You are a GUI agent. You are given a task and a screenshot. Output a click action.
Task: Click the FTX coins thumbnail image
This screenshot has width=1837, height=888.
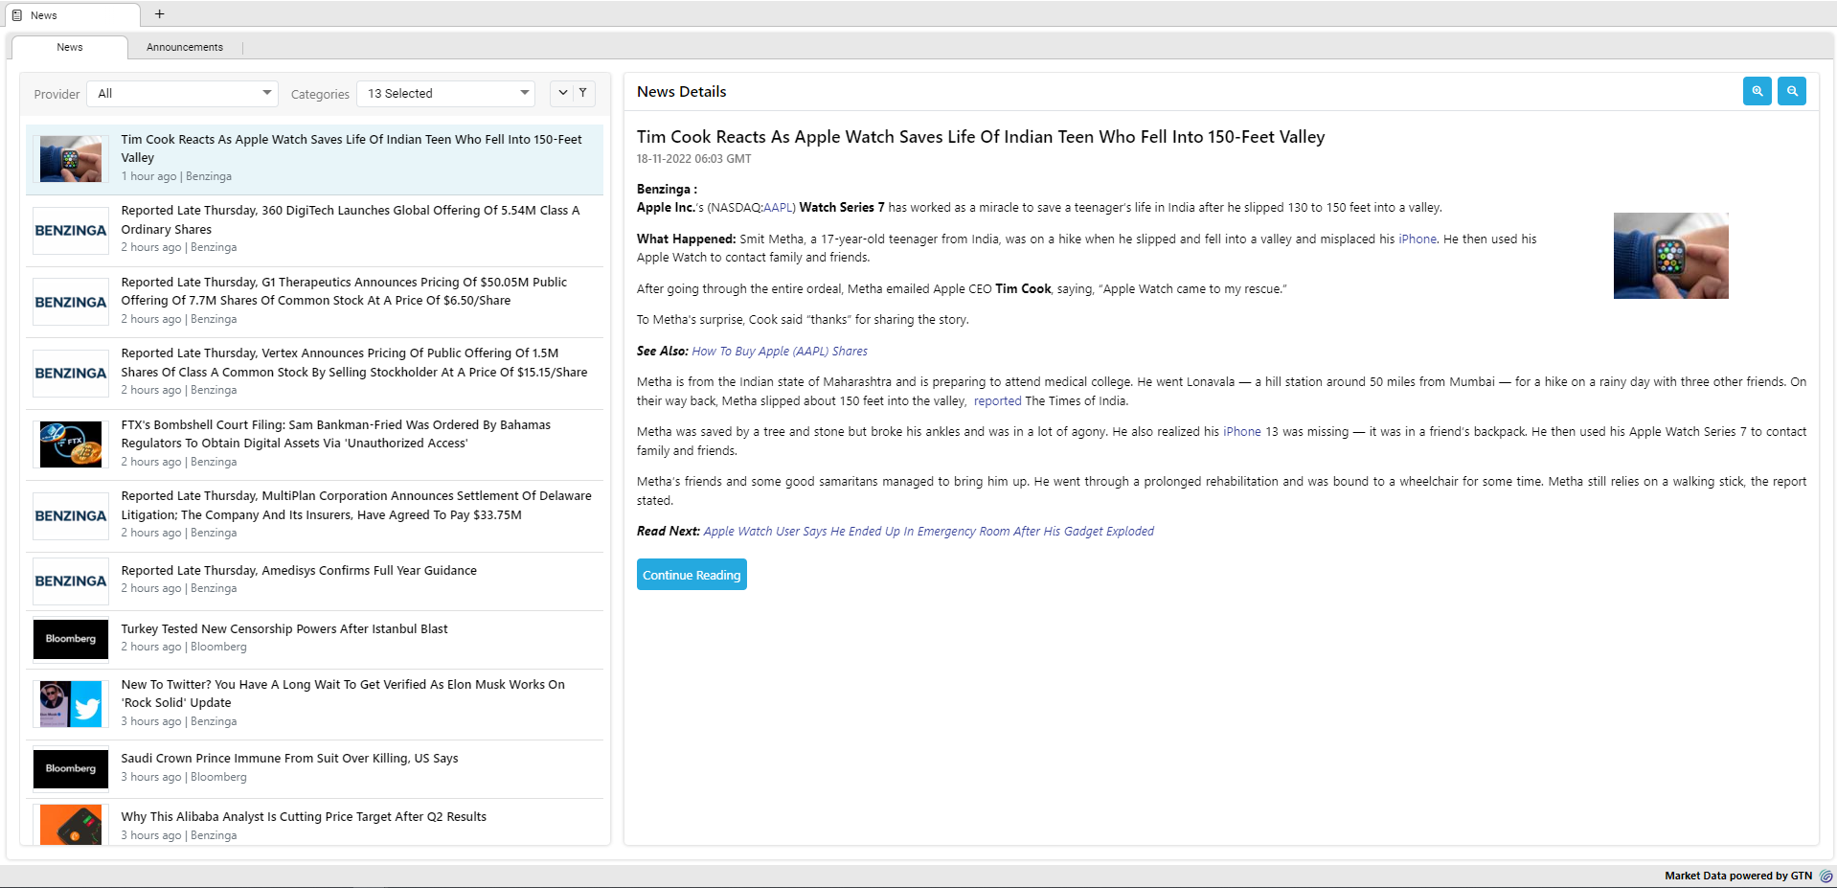pos(71,444)
